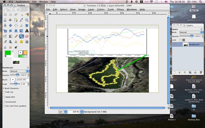
Task: Select the Flip tool
Action: [x=21, y=31]
